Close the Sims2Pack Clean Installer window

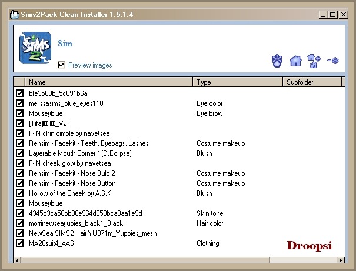[343, 15]
